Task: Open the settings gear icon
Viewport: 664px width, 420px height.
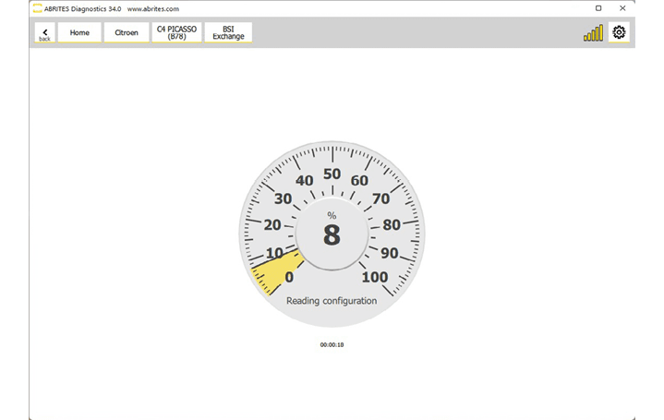Action: (619, 33)
